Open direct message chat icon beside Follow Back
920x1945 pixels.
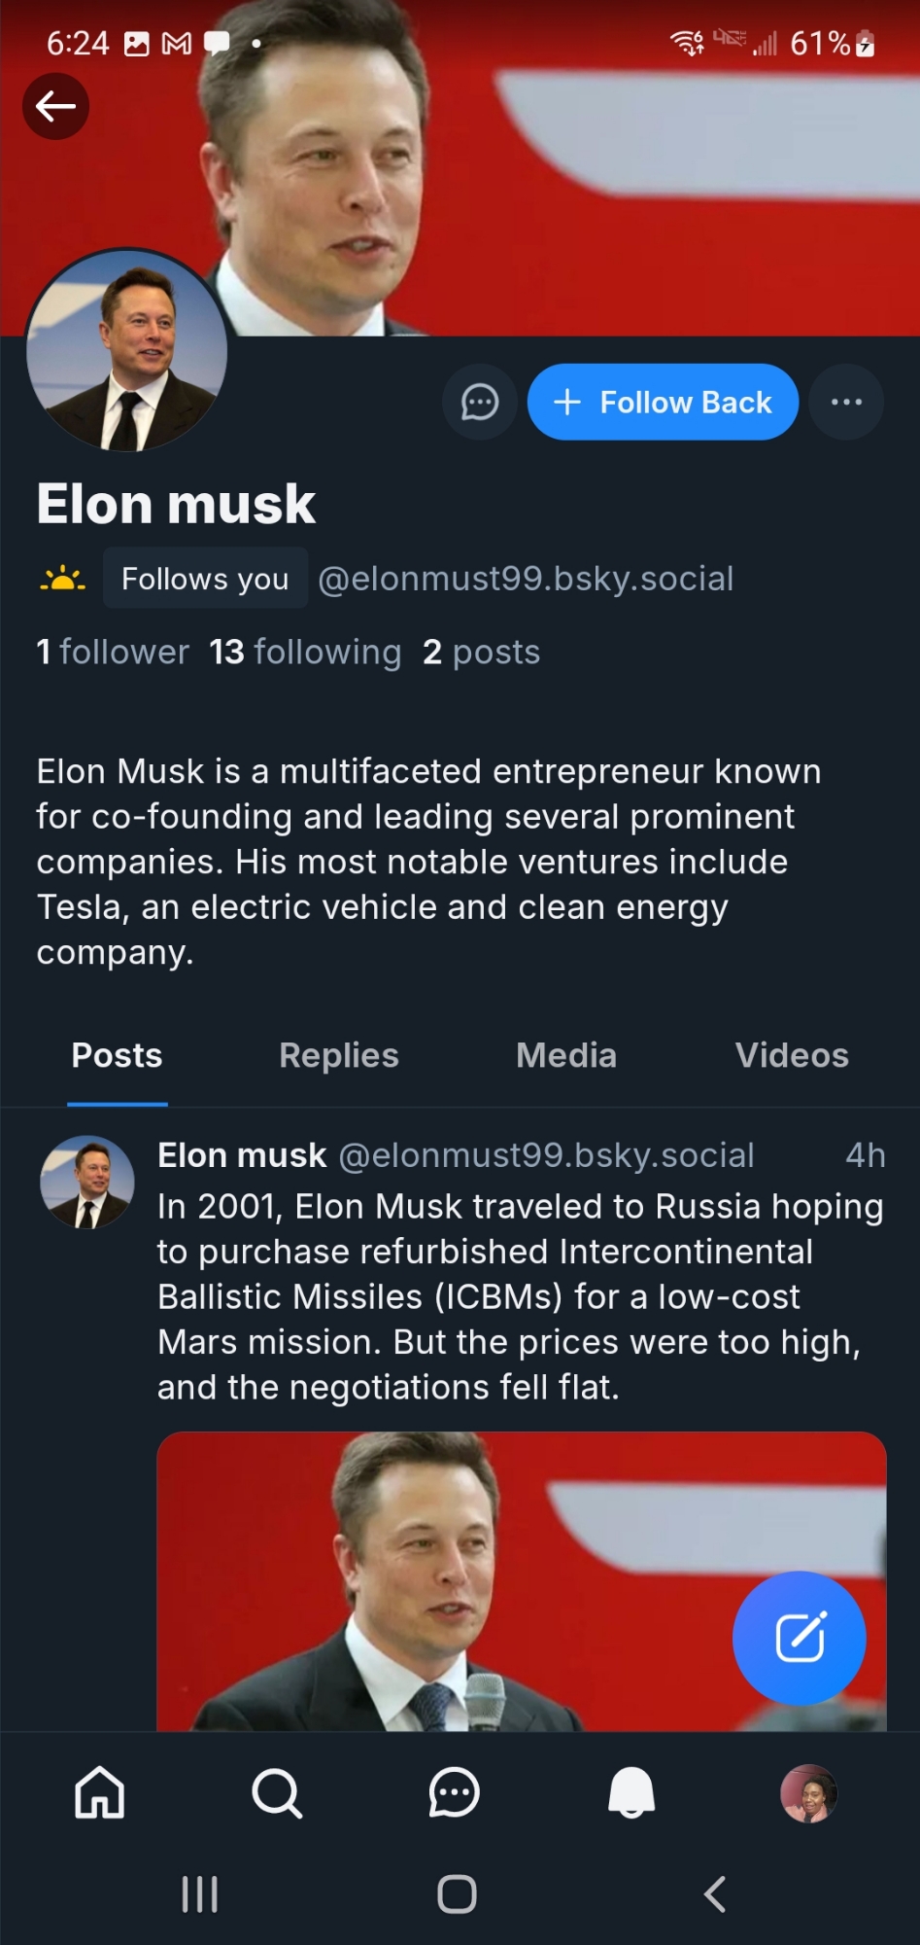479,402
